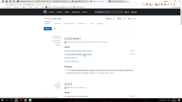Open the Forklog bookmark
182x102 pixels.
[x=49, y=7]
